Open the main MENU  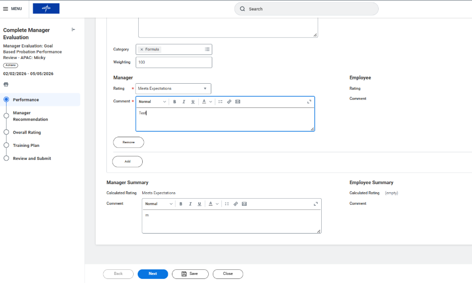[x=13, y=9]
